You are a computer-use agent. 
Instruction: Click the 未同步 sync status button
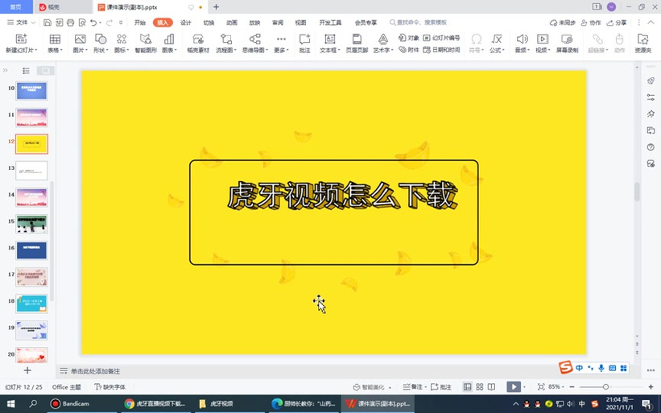[x=562, y=23]
